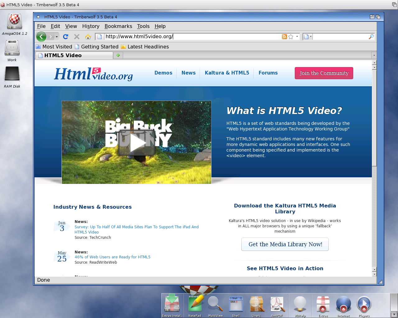
Task: Subscribe via the RSS feed icon
Action: pos(284,37)
